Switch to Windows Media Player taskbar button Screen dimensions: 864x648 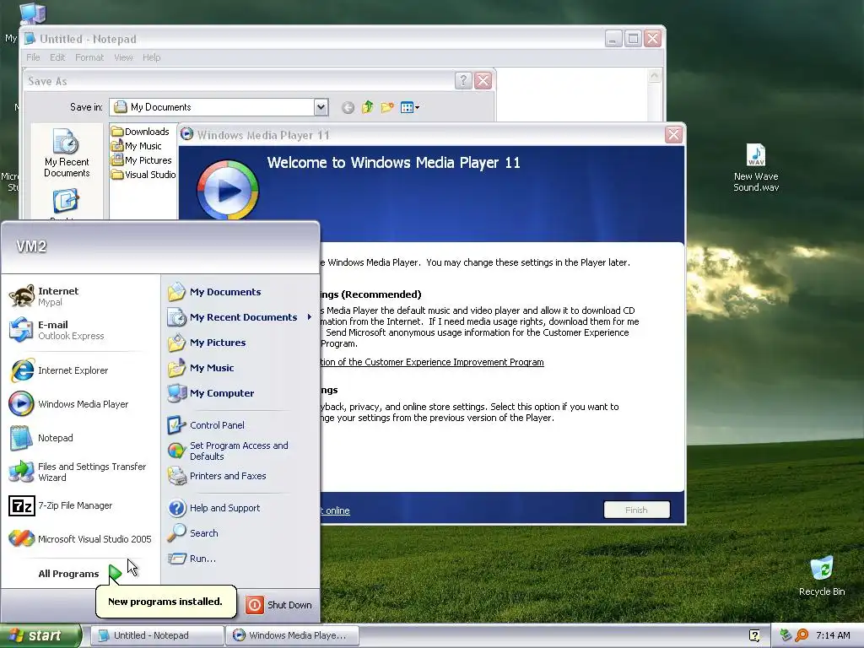coord(292,636)
